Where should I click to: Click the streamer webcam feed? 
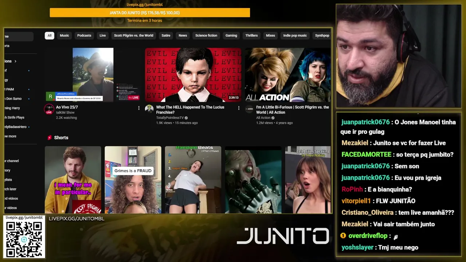tap(399, 56)
